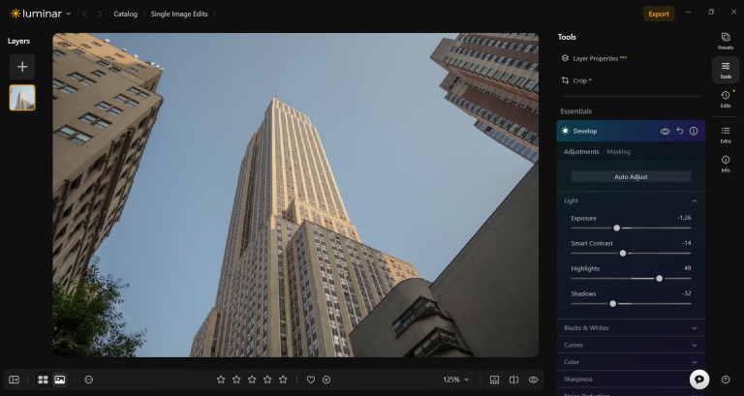The image size is (744, 396).
Task: Collapse the Light section
Action: 695,201
